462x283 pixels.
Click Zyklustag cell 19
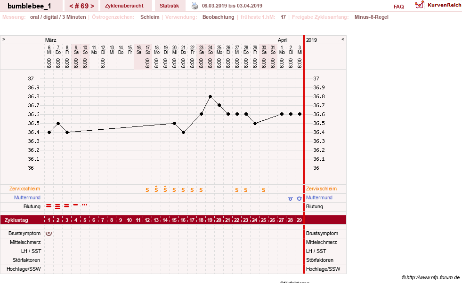coord(210,220)
